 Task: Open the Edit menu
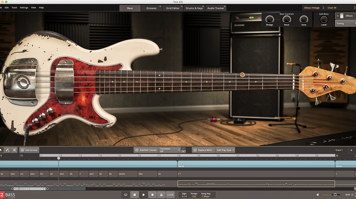(x=7, y=7)
